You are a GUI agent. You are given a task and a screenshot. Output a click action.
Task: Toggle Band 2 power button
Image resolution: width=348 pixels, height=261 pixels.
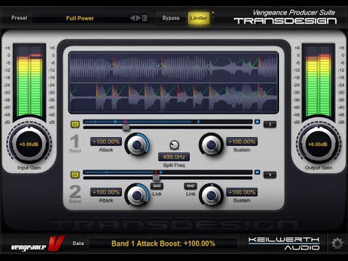tap(75, 175)
